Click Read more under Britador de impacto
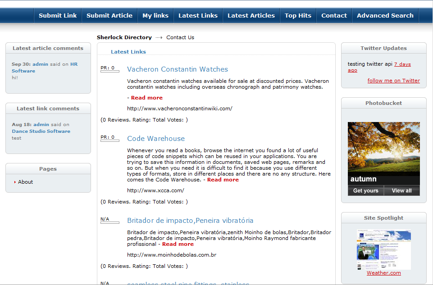This screenshot has width=433, height=285. pyautogui.click(x=178, y=244)
